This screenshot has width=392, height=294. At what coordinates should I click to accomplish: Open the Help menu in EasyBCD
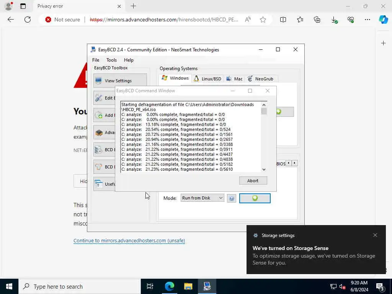tap(129, 60)
